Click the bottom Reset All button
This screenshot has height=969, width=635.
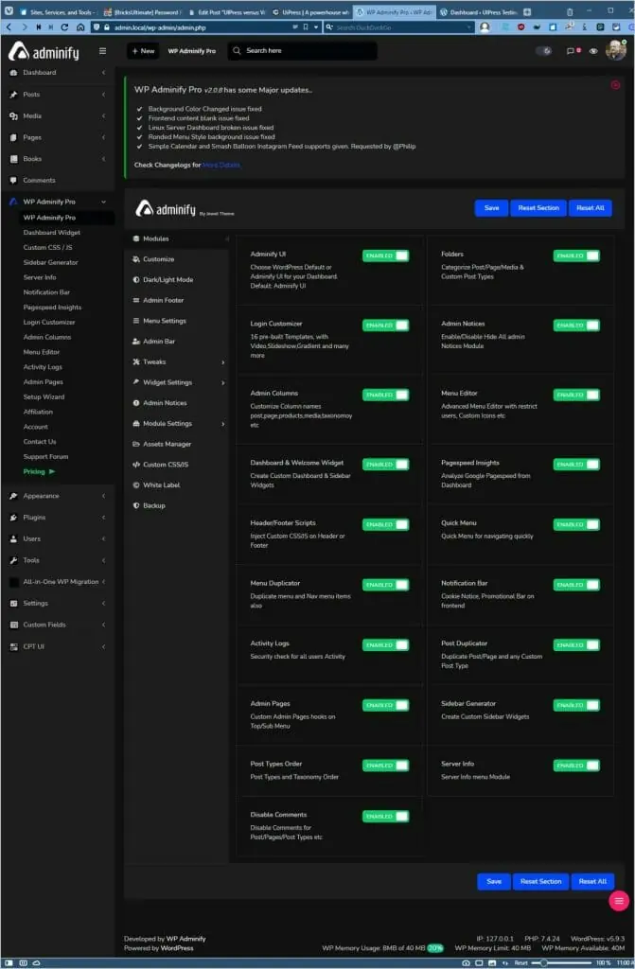tap(592, 882)
